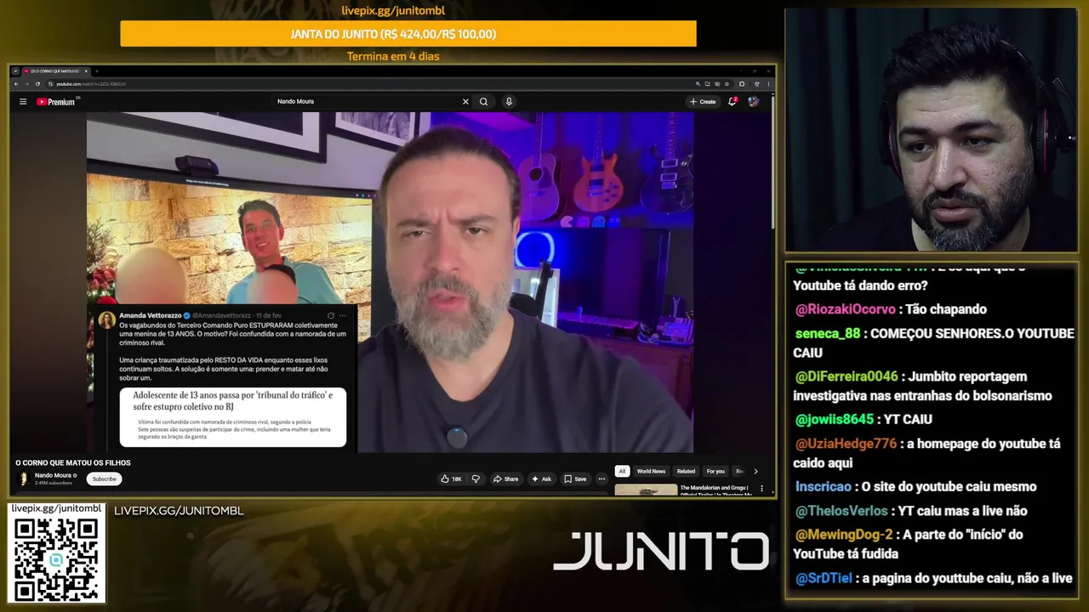Click chat username @RiozakiOcorvo

point(845,309)
